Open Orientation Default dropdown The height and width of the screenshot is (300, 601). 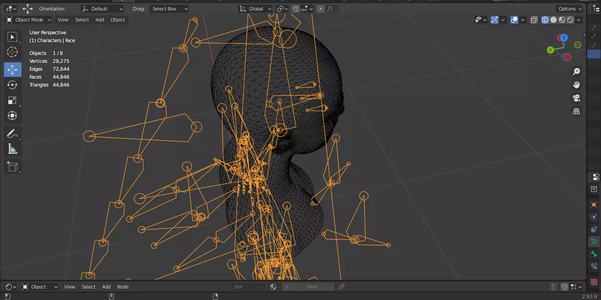click(103, 9)
